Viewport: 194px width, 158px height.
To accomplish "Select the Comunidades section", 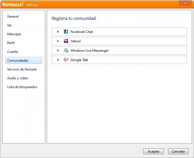I will 24,60.
